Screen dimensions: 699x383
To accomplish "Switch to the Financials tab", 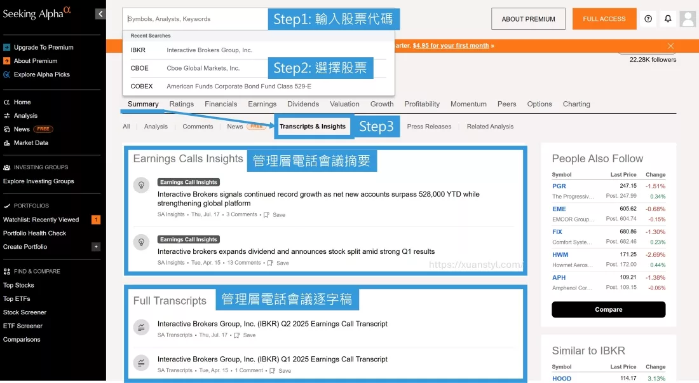I will click(221, 104).
